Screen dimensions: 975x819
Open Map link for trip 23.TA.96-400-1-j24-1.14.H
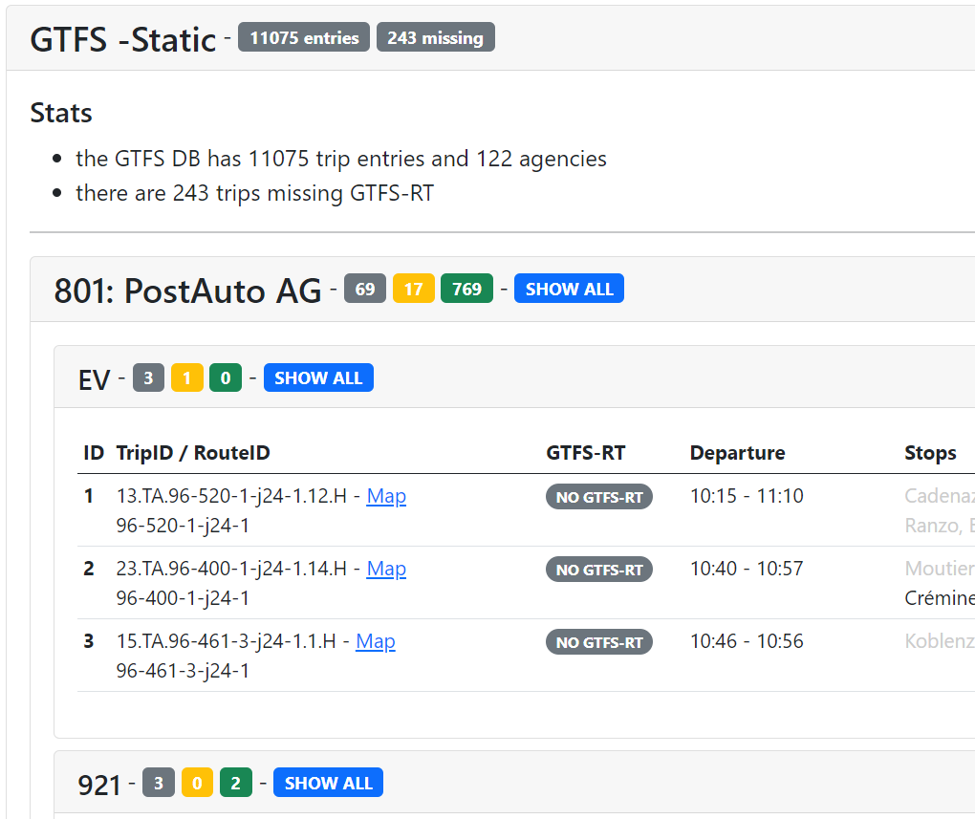tap(386, 569)
